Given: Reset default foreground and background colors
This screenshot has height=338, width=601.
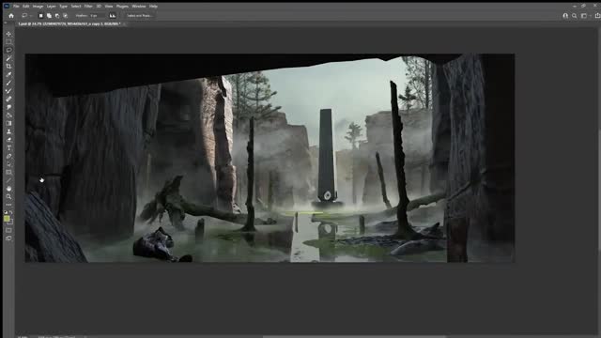Looking at the screenshot, I should pyautogui.click(x=6, y=212).
